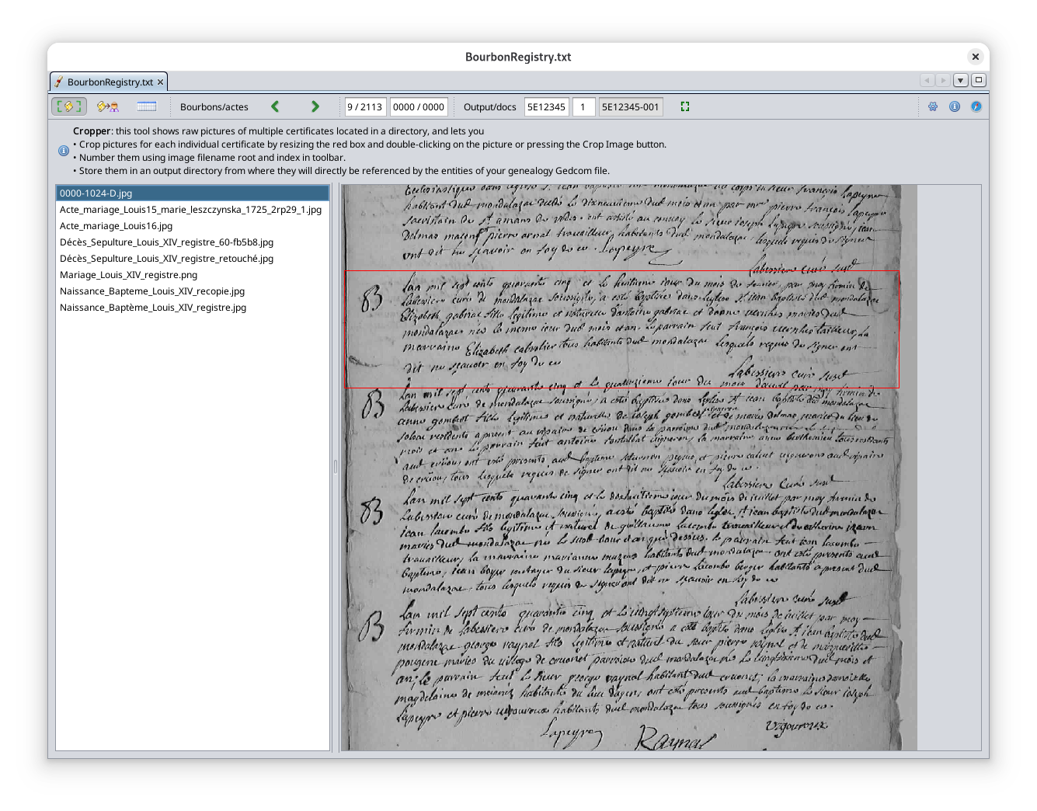1037x811 pixels.
Task: Select the BourbonRegistry.txt tab
Action: coord(109,82)
